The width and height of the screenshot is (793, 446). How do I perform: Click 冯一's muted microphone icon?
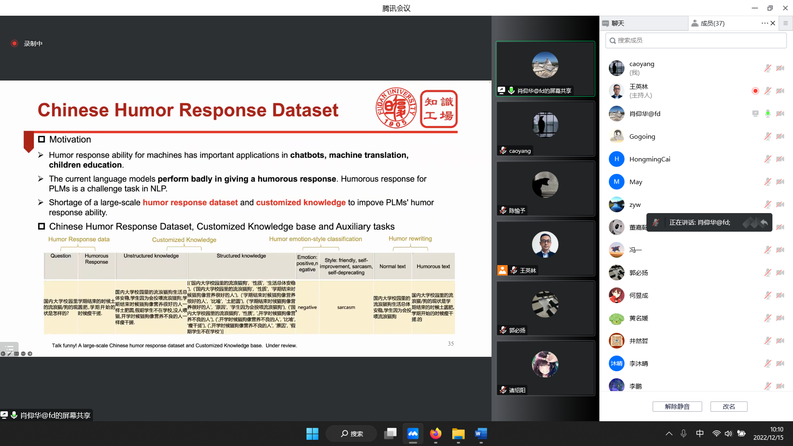point(767,250)
